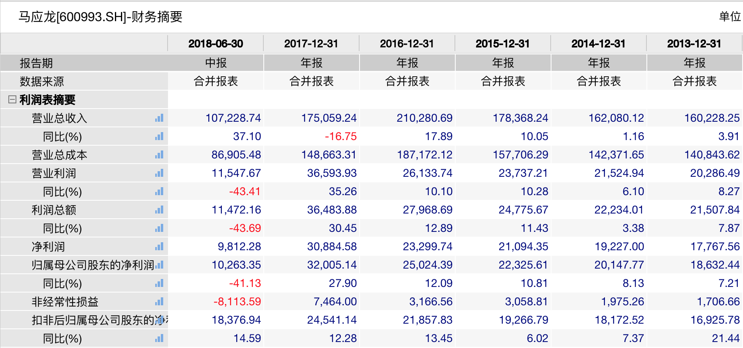743x348 pixels.
Task: Click net profit value 19,227.00
Action: [619, 247]
